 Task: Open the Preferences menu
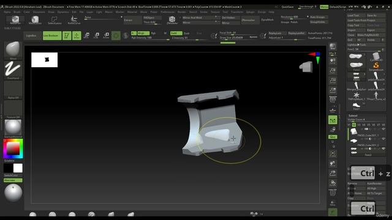167,12
